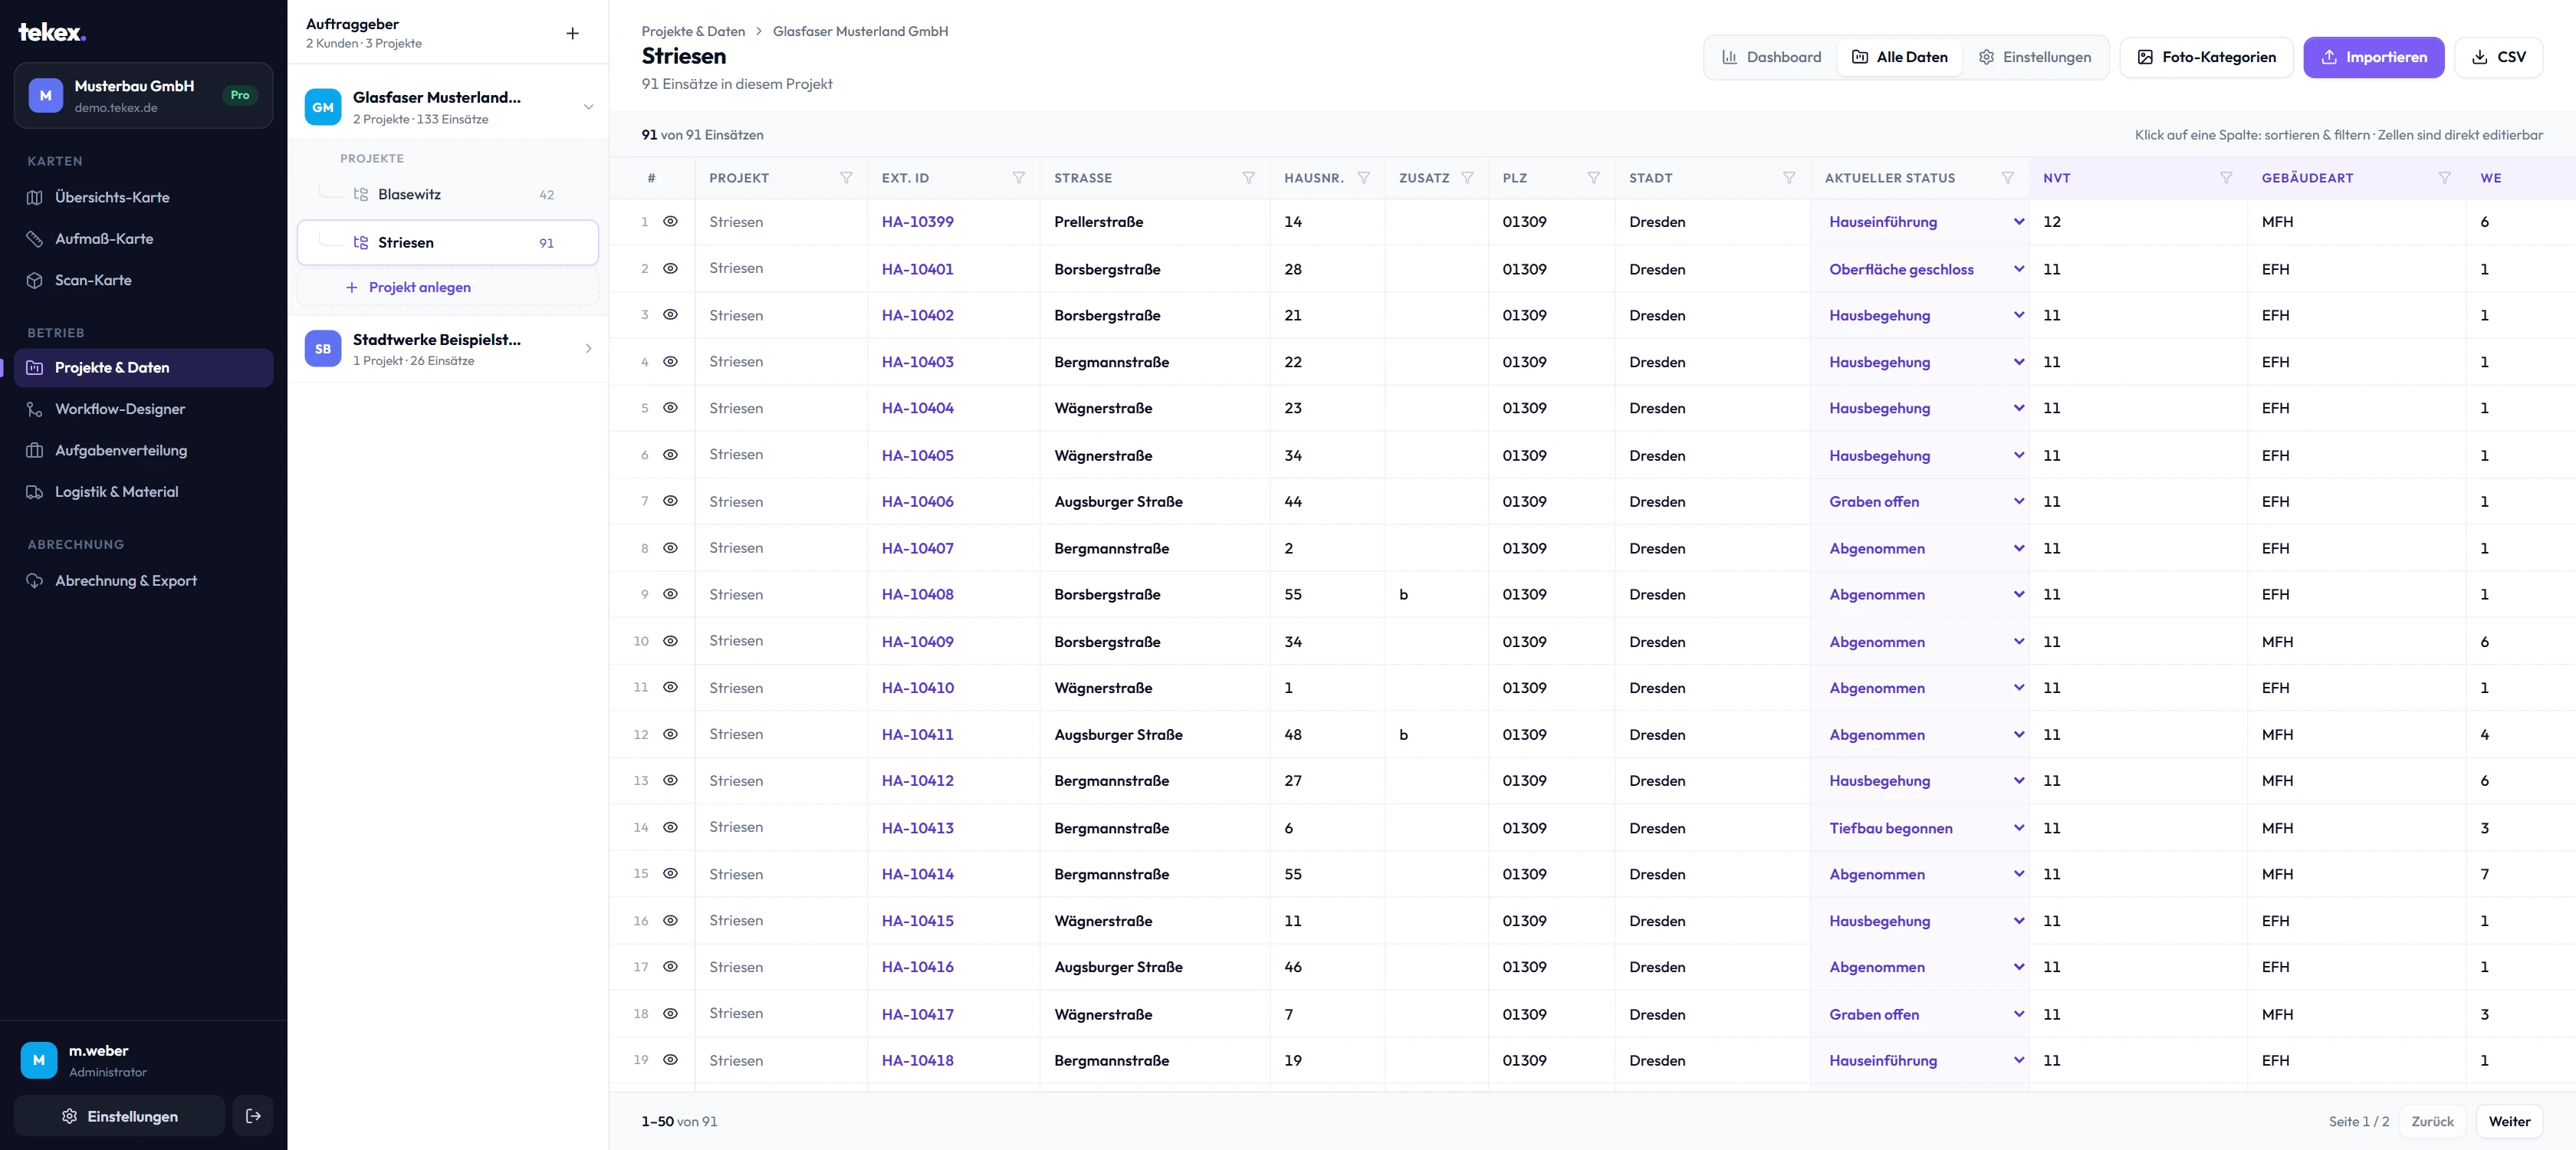
Task: Select Blasewitz project in tree
Action: click(447, 195)
